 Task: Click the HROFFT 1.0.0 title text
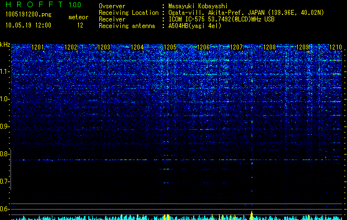tap(43, 4)
